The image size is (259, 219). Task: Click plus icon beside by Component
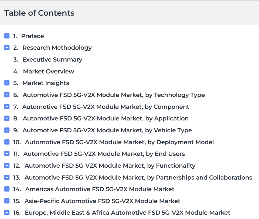click(x=7, y=107)
